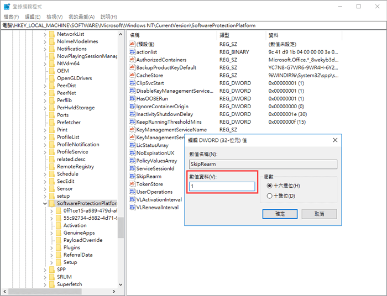Click the Activation subkey folder icon
This screenshot has height=296, width=387.
pyautogui.click(x=59, y=225)
